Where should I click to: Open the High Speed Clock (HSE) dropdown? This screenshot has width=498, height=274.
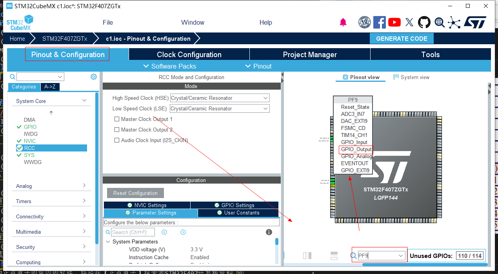coord(220,98)
